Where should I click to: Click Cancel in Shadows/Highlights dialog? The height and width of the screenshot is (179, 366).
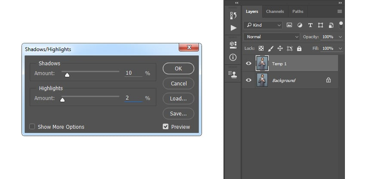(178, 84)
